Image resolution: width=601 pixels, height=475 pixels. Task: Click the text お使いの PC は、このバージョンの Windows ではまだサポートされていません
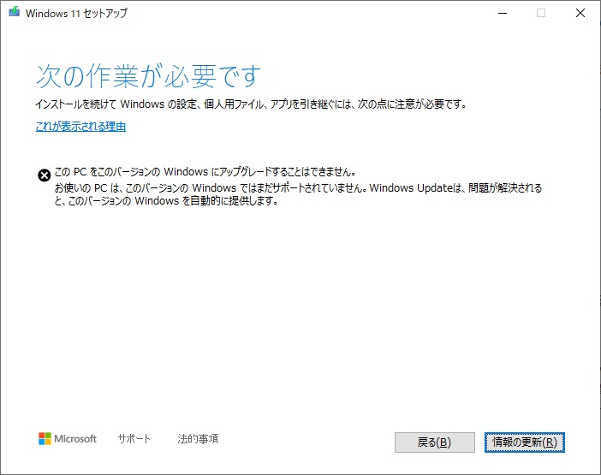211,188
